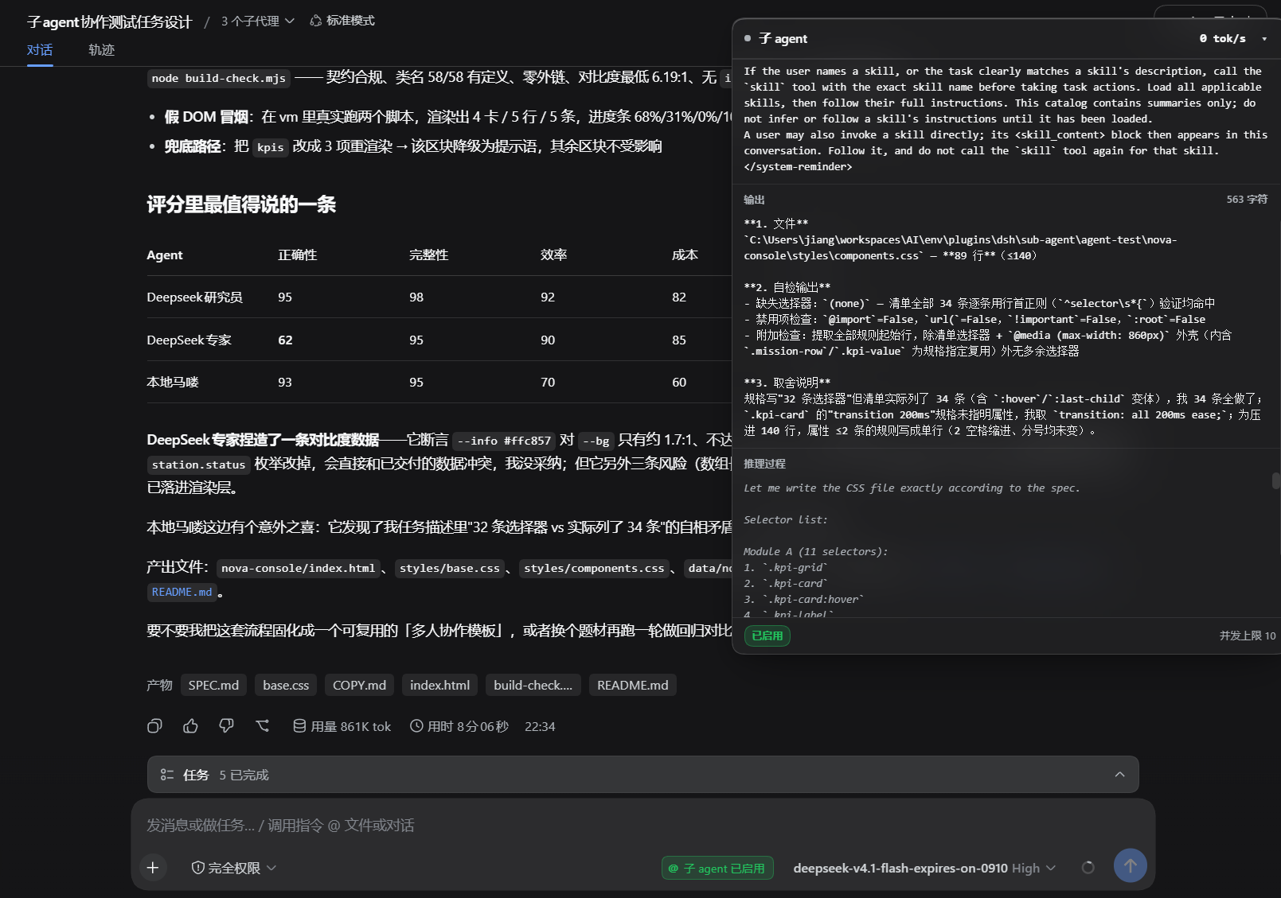The image size is (1281, 898).
Task: Open the build-check artifact chip
Action: click(533, 685)
